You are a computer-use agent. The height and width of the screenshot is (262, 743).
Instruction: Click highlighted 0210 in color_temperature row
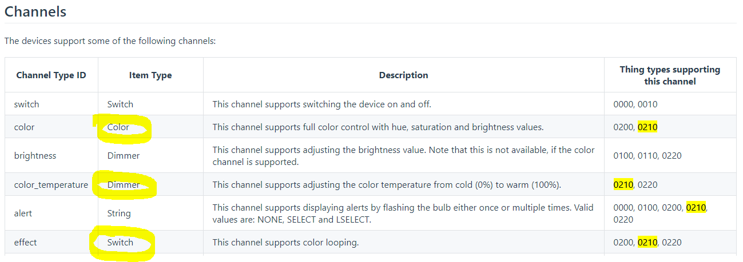[x=623, y=184]
